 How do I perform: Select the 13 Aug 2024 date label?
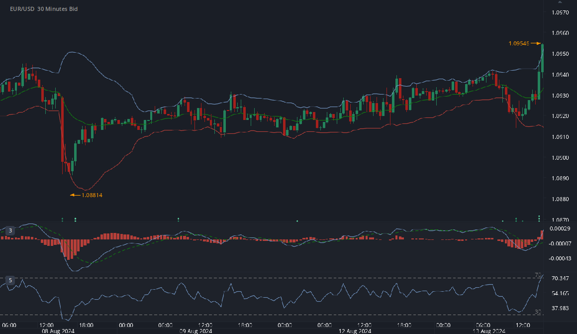click(488, 331)
